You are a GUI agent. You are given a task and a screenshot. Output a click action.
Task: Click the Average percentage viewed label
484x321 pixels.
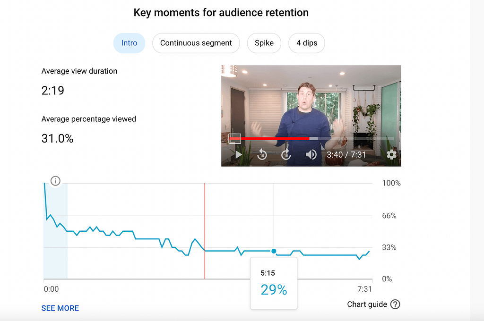[88, 119]
